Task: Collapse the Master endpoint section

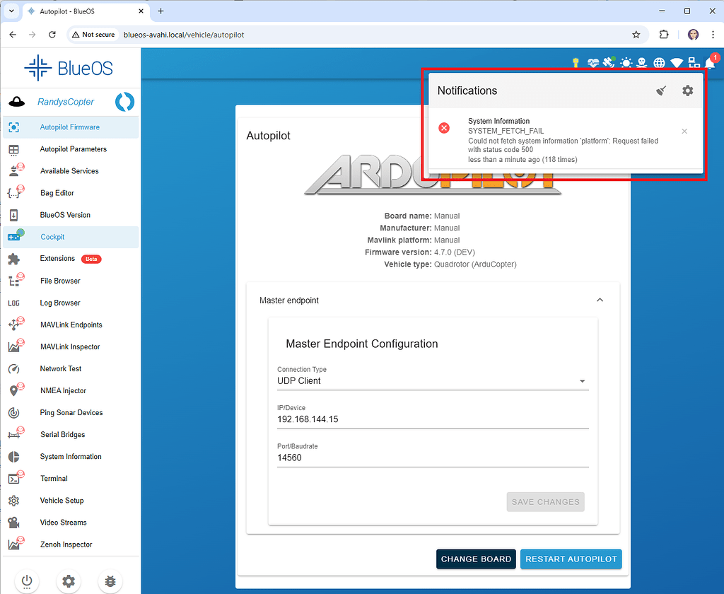Action: coord(600,300)
